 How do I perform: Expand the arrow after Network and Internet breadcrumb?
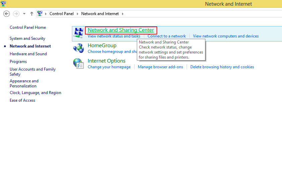pyautogui.click(x=123, y=14)
